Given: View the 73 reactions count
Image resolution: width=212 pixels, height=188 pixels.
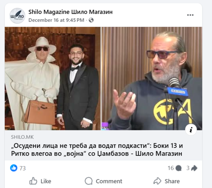Looking at the screenshot, I should 23,168.
